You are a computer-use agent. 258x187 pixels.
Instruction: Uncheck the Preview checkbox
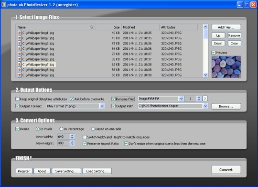click(x=213, y=53)
